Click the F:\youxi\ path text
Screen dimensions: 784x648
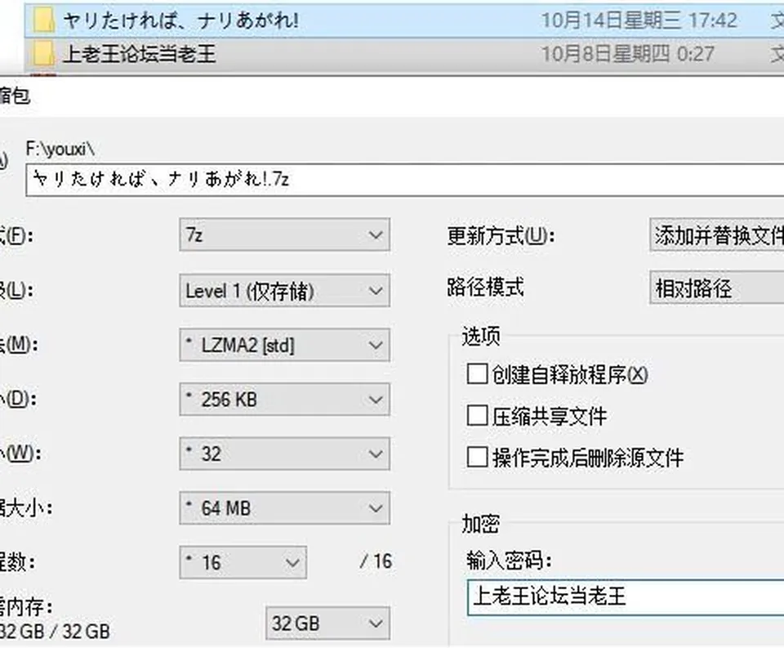(x=60, y=149)
